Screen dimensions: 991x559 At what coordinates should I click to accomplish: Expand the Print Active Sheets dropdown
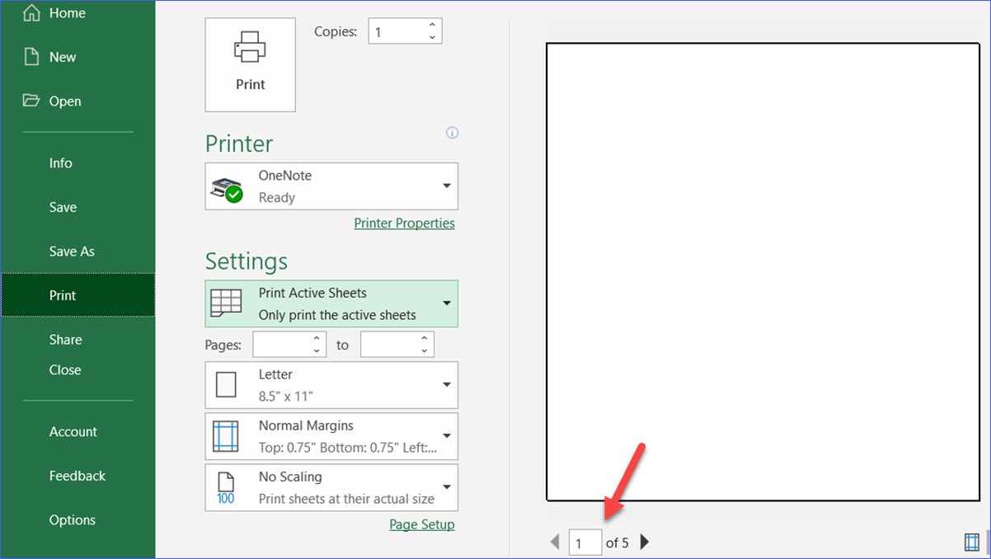(446, 303)
